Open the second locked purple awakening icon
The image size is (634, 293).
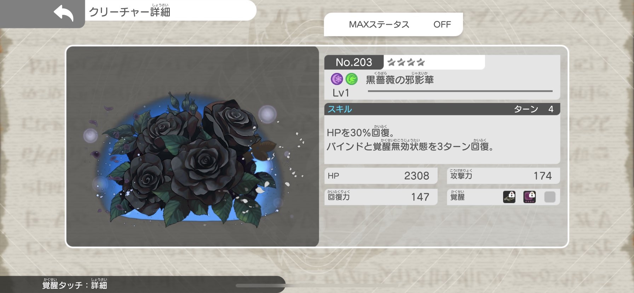point(529,197)
